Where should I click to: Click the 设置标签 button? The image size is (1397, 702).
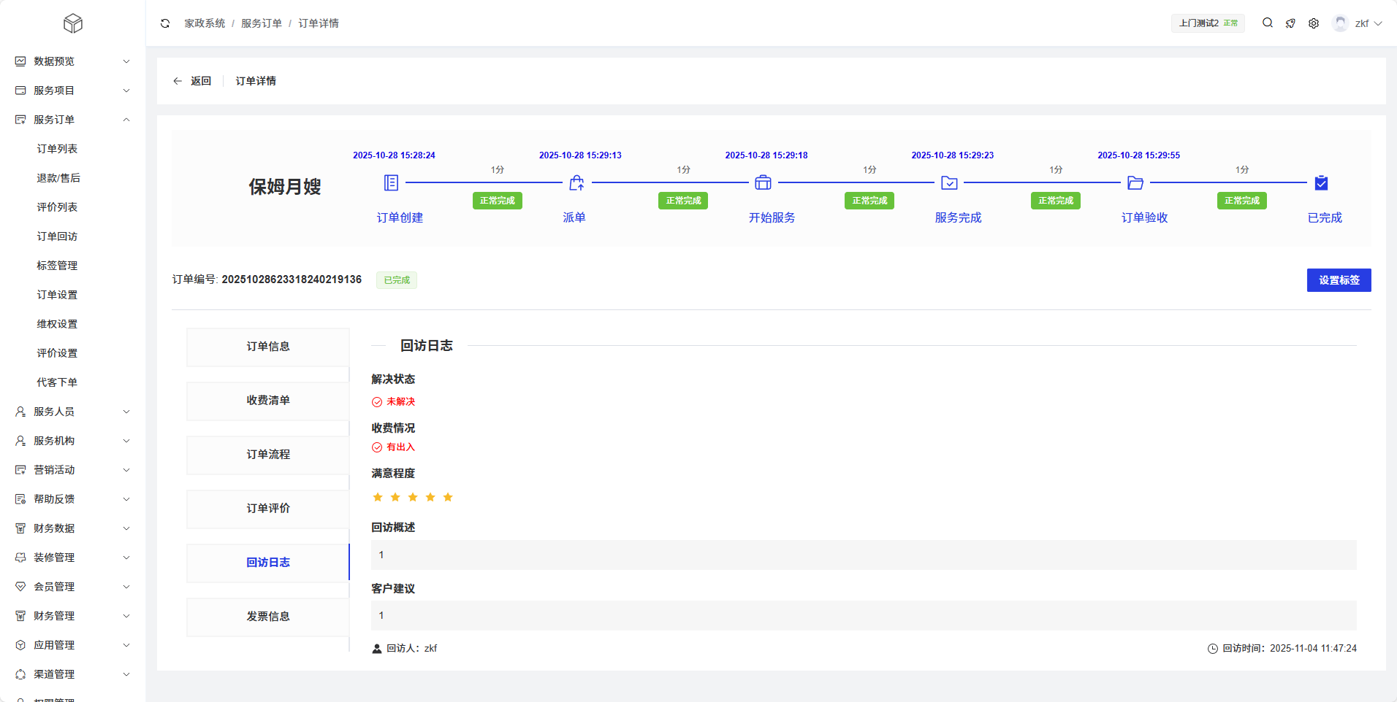[1339, 280]
